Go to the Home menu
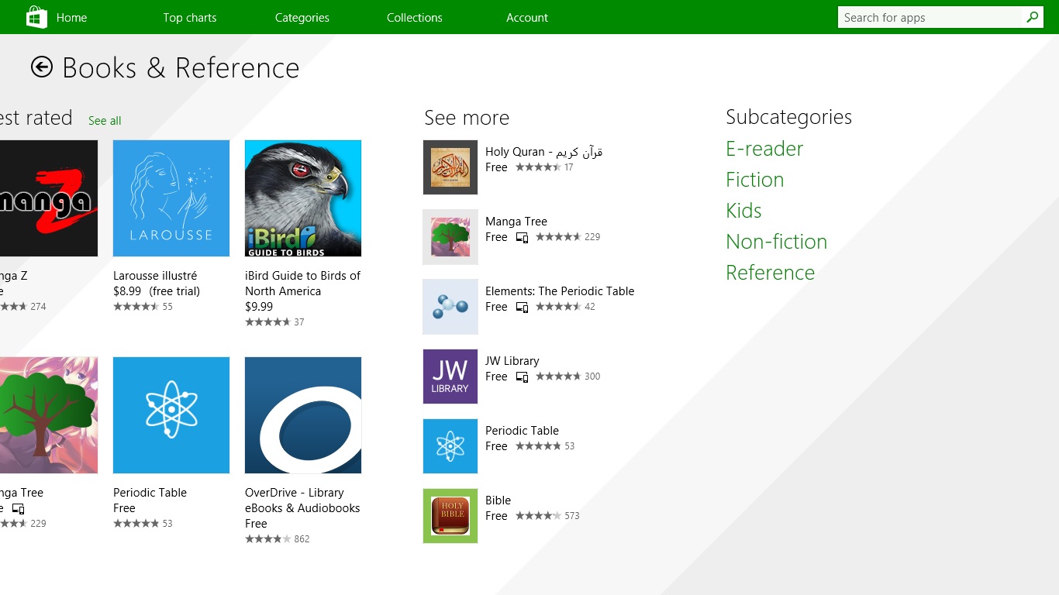1059x595 pixels. (x=71, y=17)
